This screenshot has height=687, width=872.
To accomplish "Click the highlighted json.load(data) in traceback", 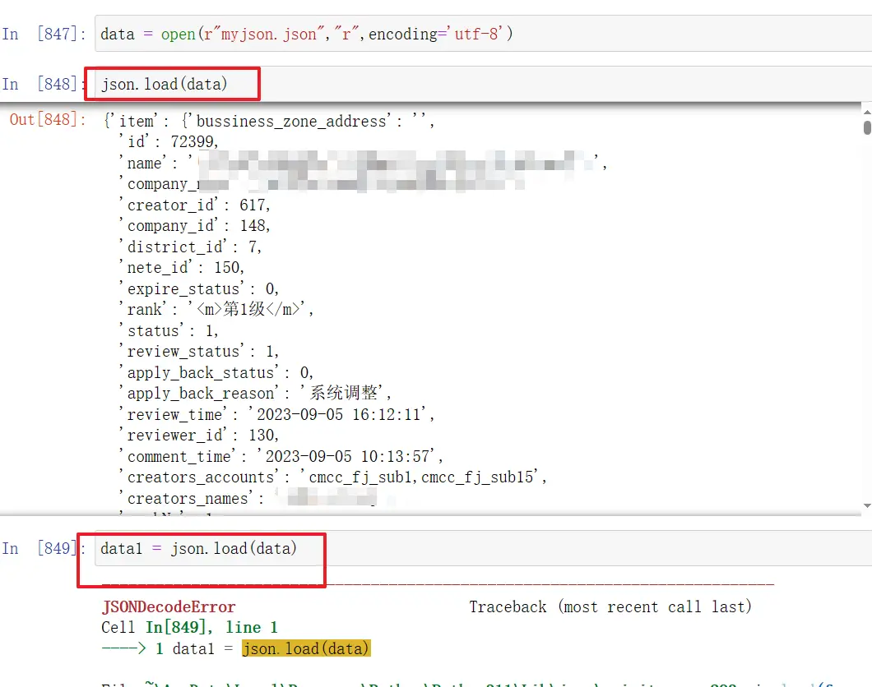I will pos(306,649).
